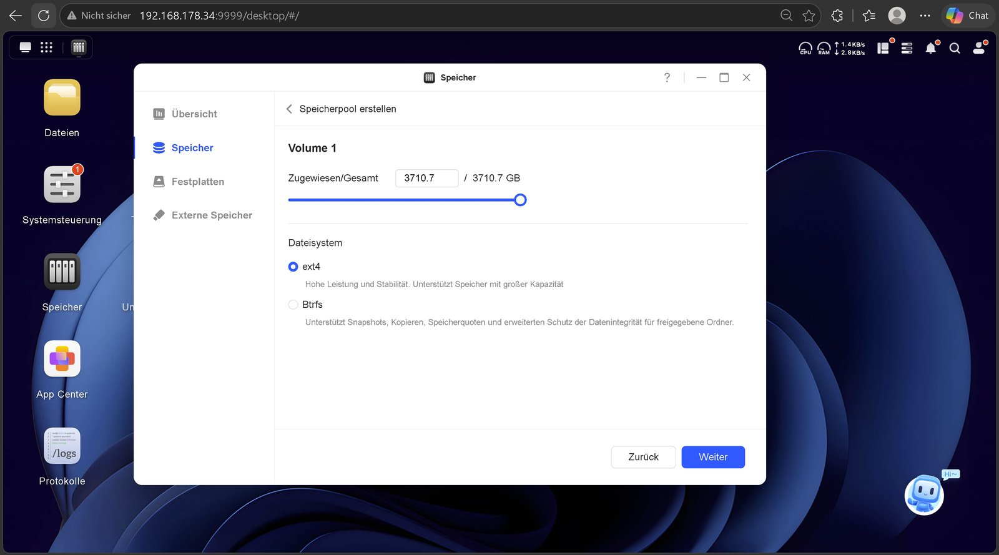
Task: Check network speed indicator in top bar
Action: tap(850, 48)
